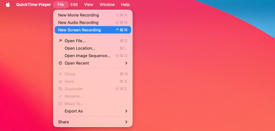Open the View menu

tap(89, 5)
